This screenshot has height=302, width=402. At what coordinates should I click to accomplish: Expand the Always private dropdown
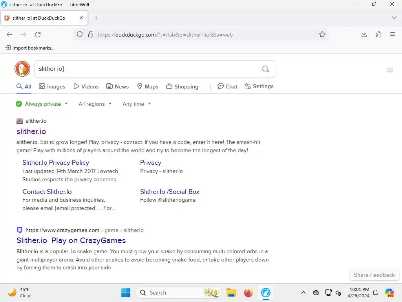(x=42, y=104)
